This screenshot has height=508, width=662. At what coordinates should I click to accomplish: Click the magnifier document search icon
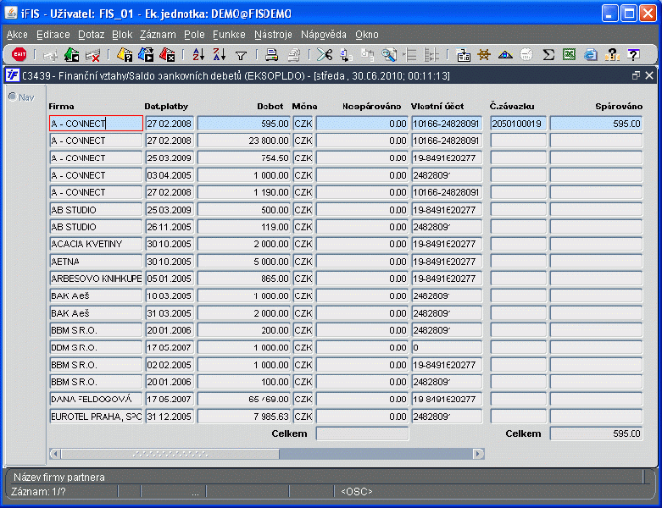(x=389, y=55)
